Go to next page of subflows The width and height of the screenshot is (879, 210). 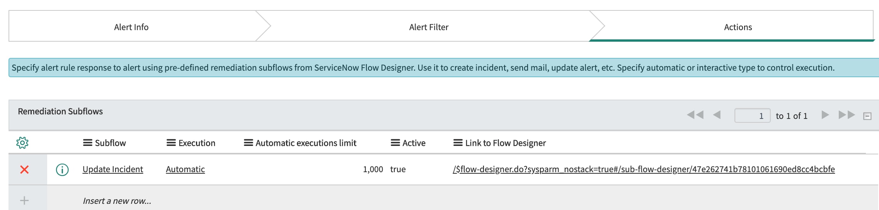pos(825,115)
